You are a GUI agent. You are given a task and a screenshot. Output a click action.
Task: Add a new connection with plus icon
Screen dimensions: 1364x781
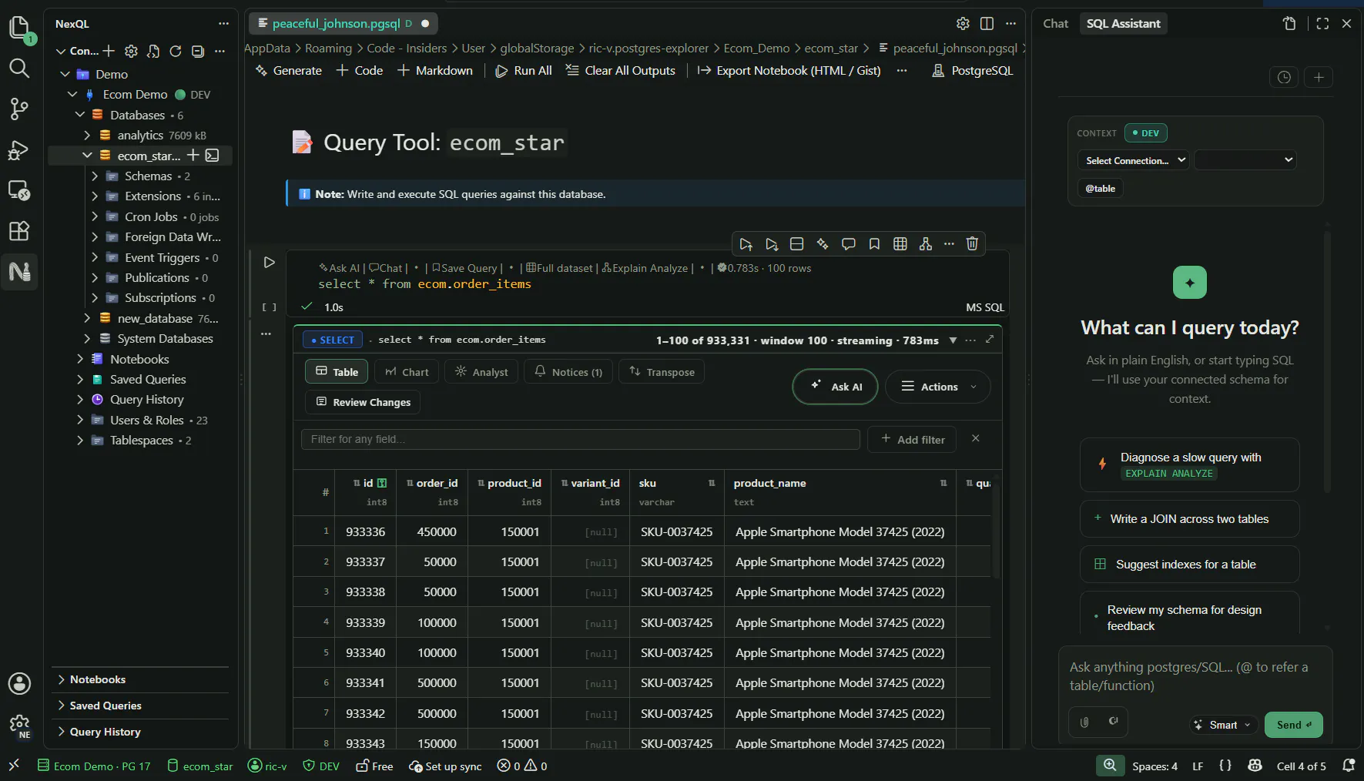click(109, 51)
